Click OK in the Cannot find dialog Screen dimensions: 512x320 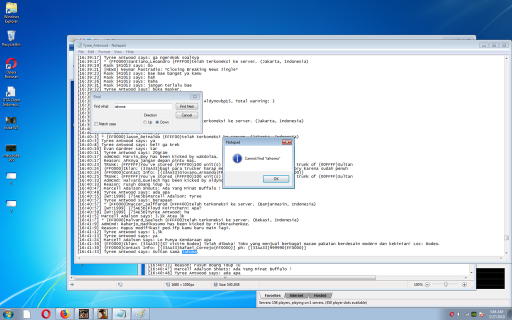(x=276, y=179)
